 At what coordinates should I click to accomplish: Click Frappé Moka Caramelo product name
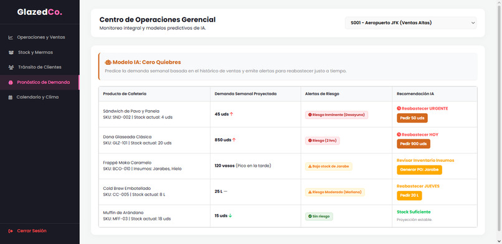pyautogui.click(x=127, y=162)
